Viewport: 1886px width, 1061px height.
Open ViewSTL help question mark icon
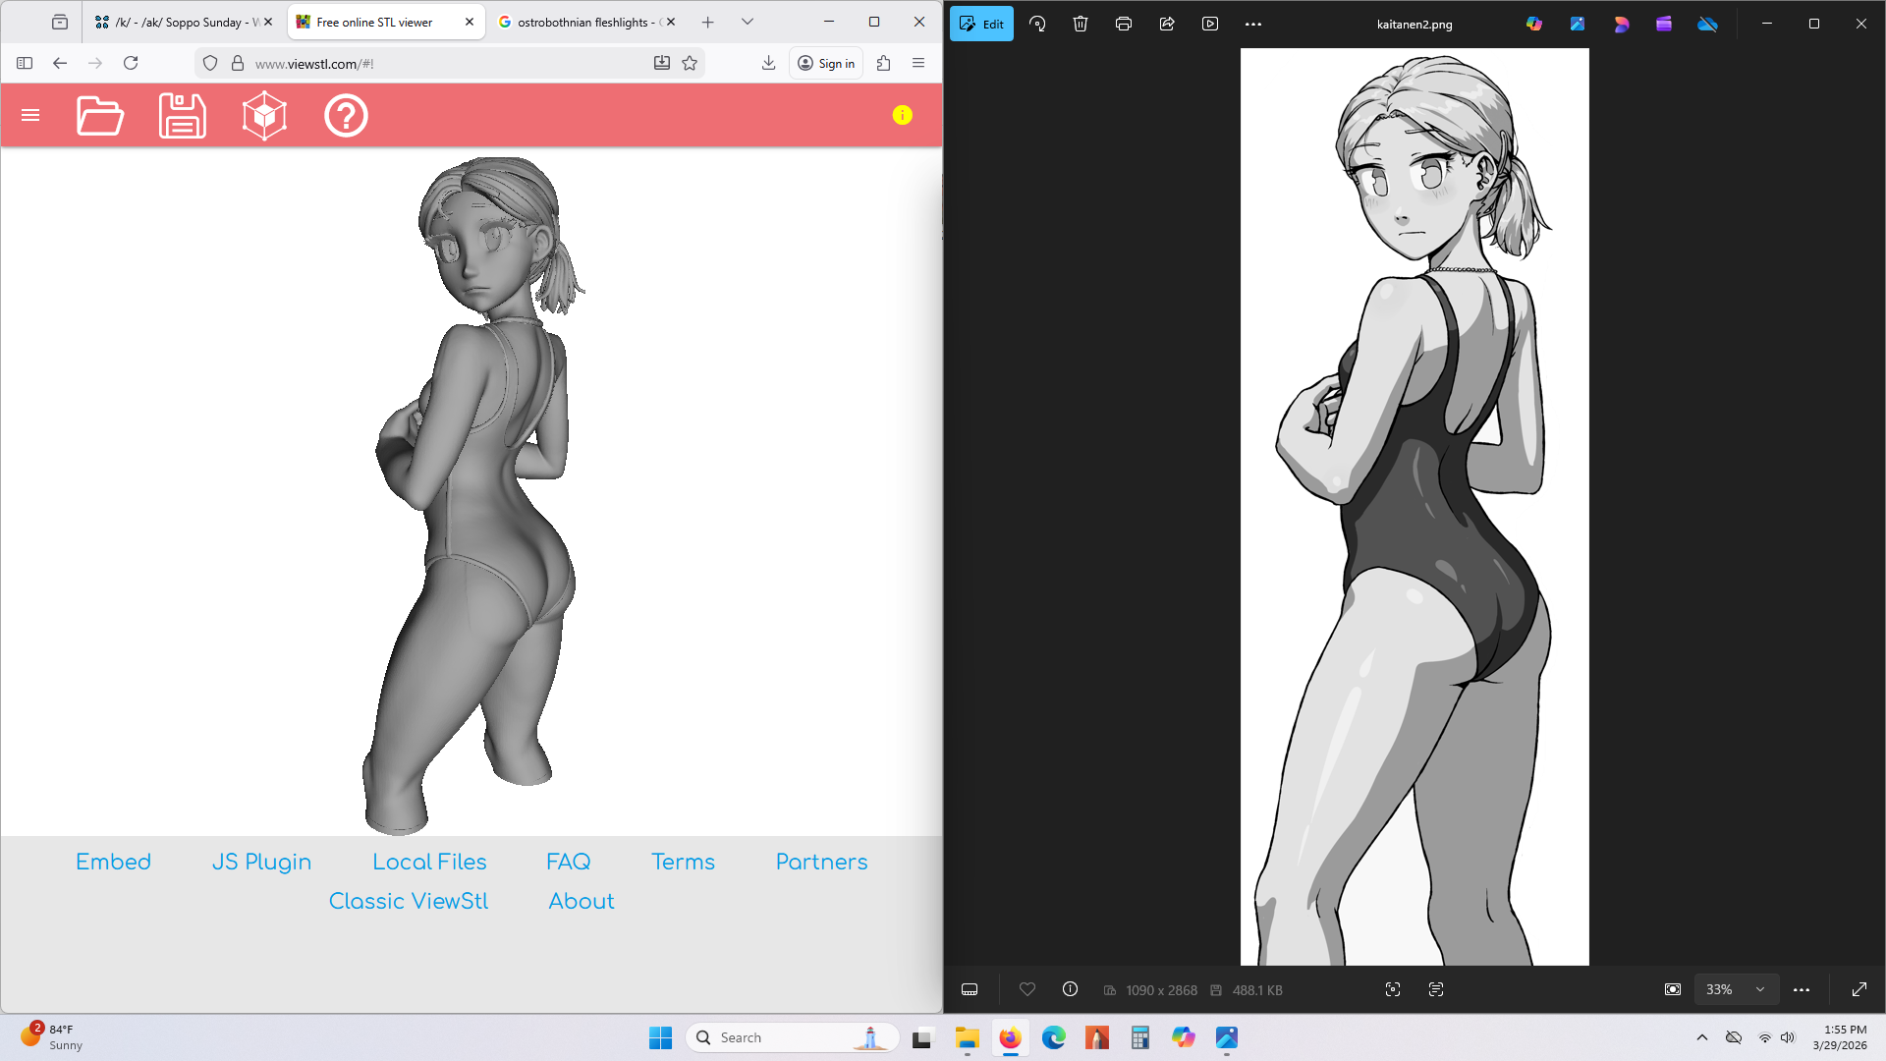(x=346, y=116)
